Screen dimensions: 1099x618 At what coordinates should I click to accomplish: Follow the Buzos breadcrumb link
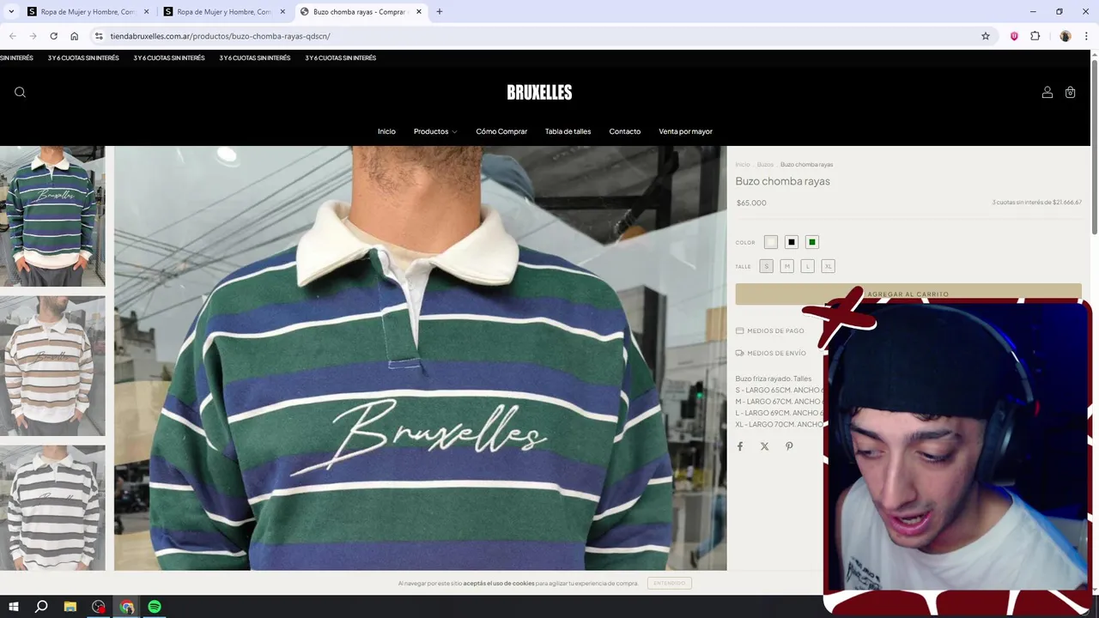click(765, 164)
